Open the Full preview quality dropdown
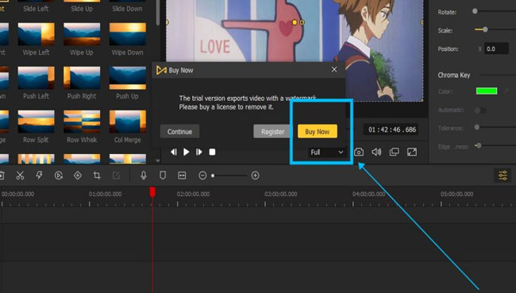Image resolution: width=516 pixels, height=293 pixels. coord(327,152)
